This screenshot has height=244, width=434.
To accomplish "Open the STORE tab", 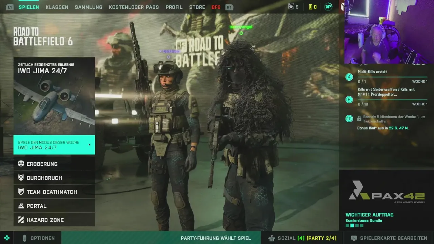I will pyautogui.click(x=197, y=7).
